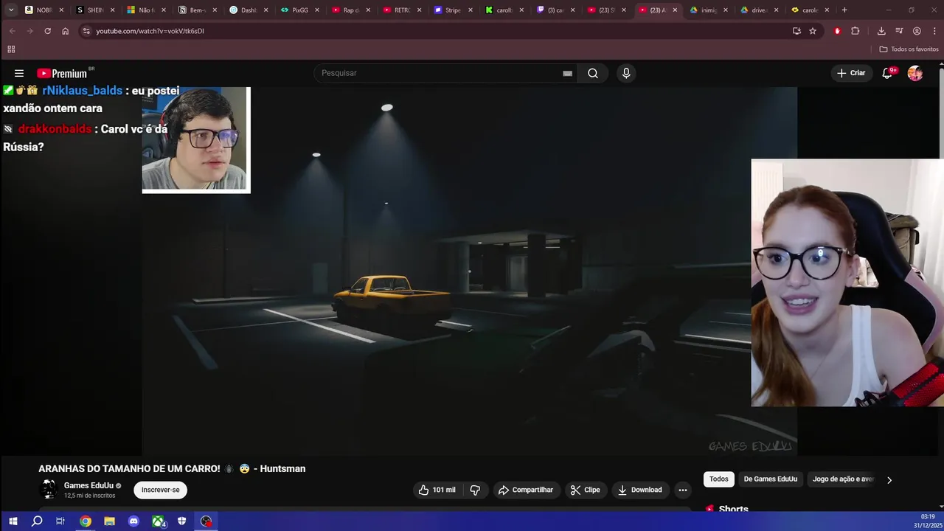
Task: Switch to the Dashboard browser tab
Action: pos(249,10)
